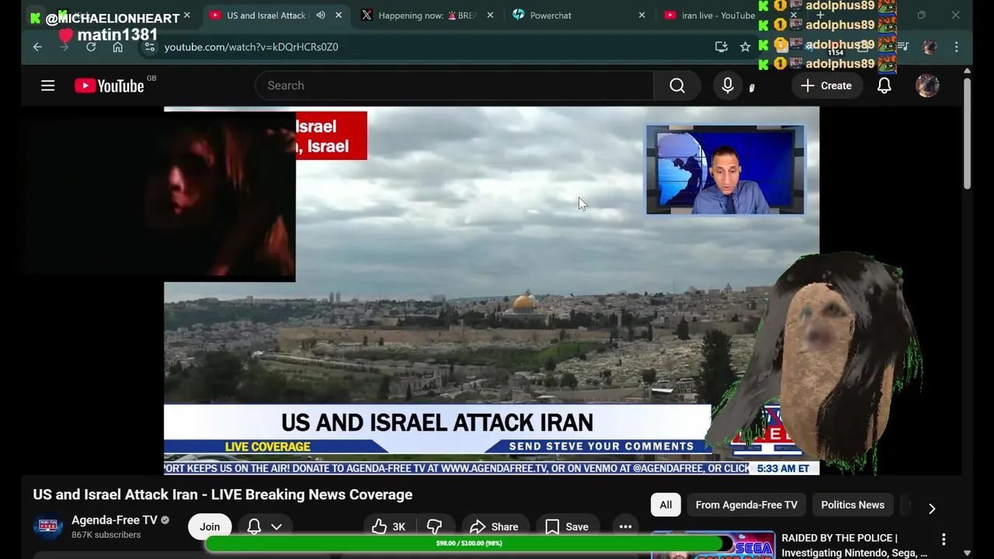
Task: Click the Create button
Action: (826, 85)
